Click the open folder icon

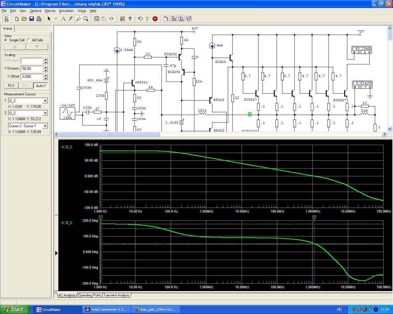point(24,19)
